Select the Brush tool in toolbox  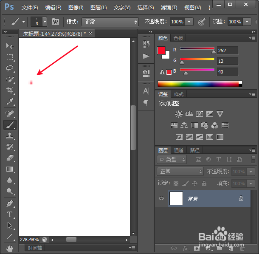coord(10,125)
